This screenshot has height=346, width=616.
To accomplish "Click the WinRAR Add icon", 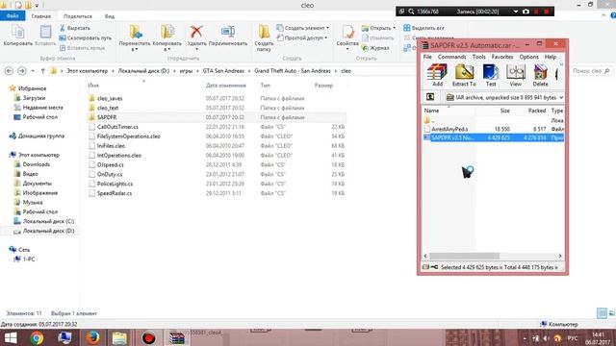I will click(x=437, y=73).
